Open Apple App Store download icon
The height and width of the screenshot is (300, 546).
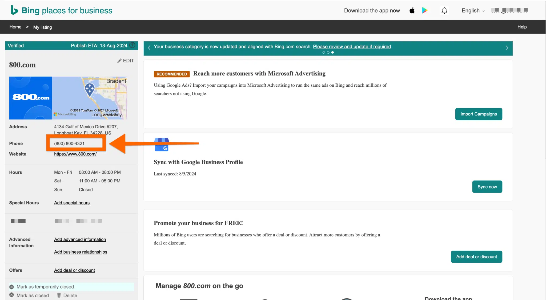(412, 10)
